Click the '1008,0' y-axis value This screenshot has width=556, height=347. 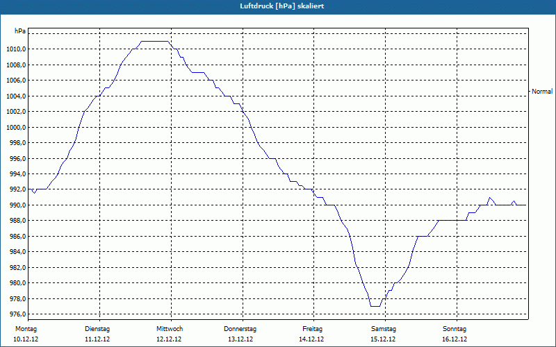(16, 65)
